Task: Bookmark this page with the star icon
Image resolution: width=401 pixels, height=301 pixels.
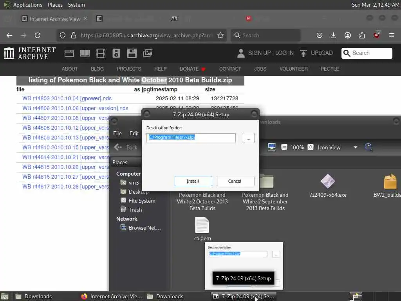Action: click(220, 35)
